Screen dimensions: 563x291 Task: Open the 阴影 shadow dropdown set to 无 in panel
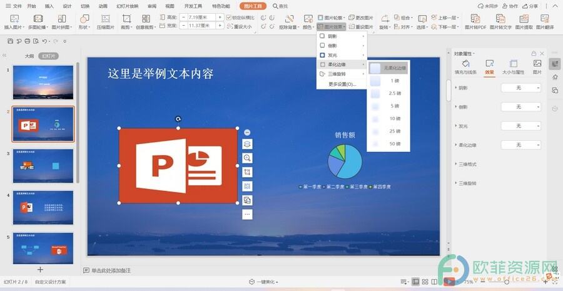click(x=520, y=88)
